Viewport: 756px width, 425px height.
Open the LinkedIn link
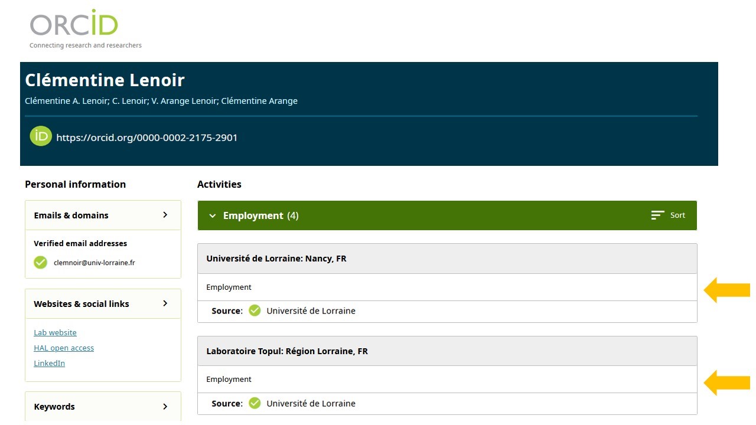coord(50,363)
